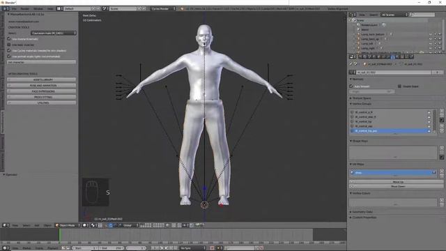Image resolution: width=446 pixels, height=251 pixels.
Task: Expand the Geometry Data panel
Action: pos(361,212)
